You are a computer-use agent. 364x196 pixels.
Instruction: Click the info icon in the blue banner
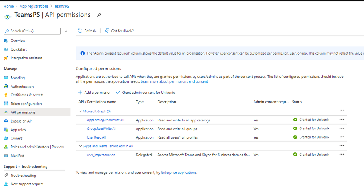coord(82,53)
